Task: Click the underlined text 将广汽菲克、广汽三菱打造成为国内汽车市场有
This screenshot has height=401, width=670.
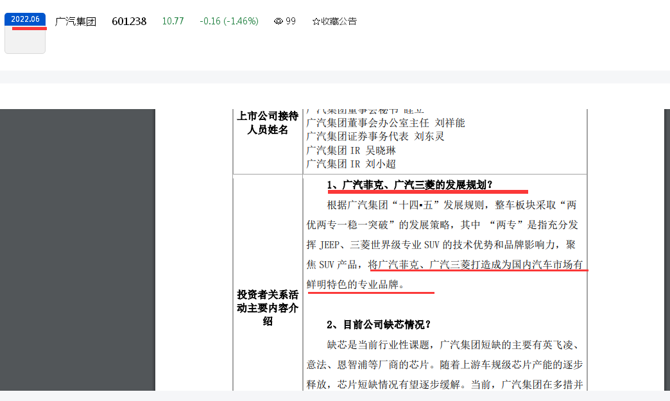Action: (x=476, y=265)
